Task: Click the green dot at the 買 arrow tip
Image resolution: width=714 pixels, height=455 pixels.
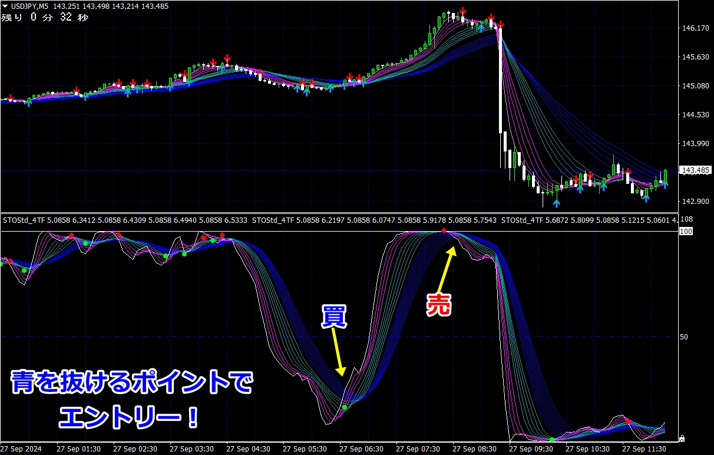Action: point(345,407)
